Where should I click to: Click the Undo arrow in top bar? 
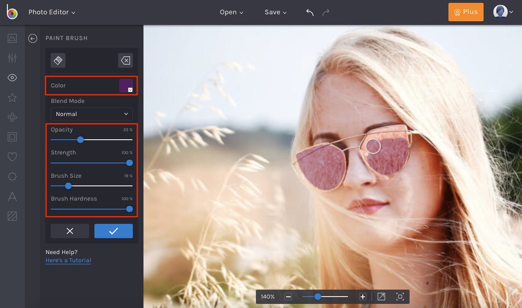pyautogui.click(x=309, y=12)
